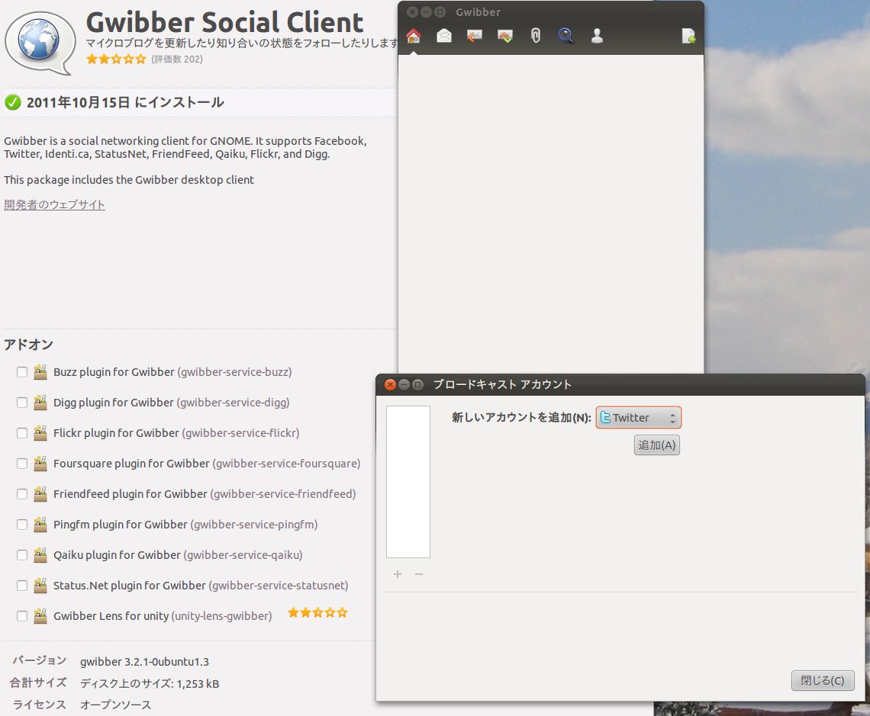Open replies via envelope with orange arrow
The image size is (870, 716).
(x=475, y=36)
